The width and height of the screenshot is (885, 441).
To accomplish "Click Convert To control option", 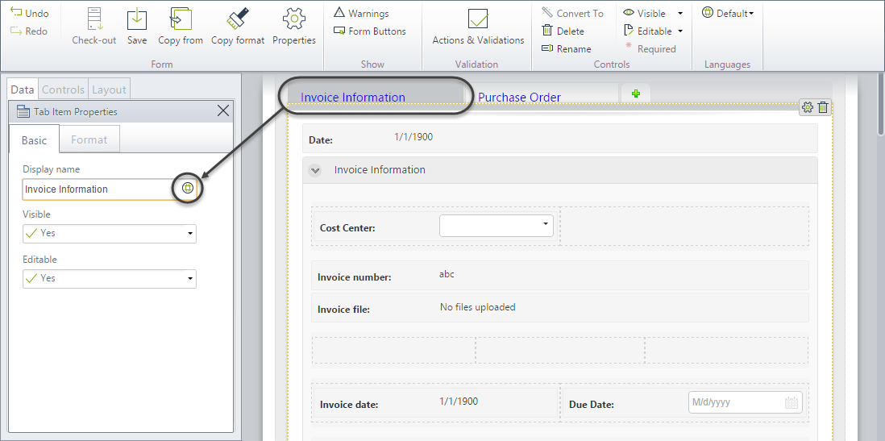I will tap(572, 13).
